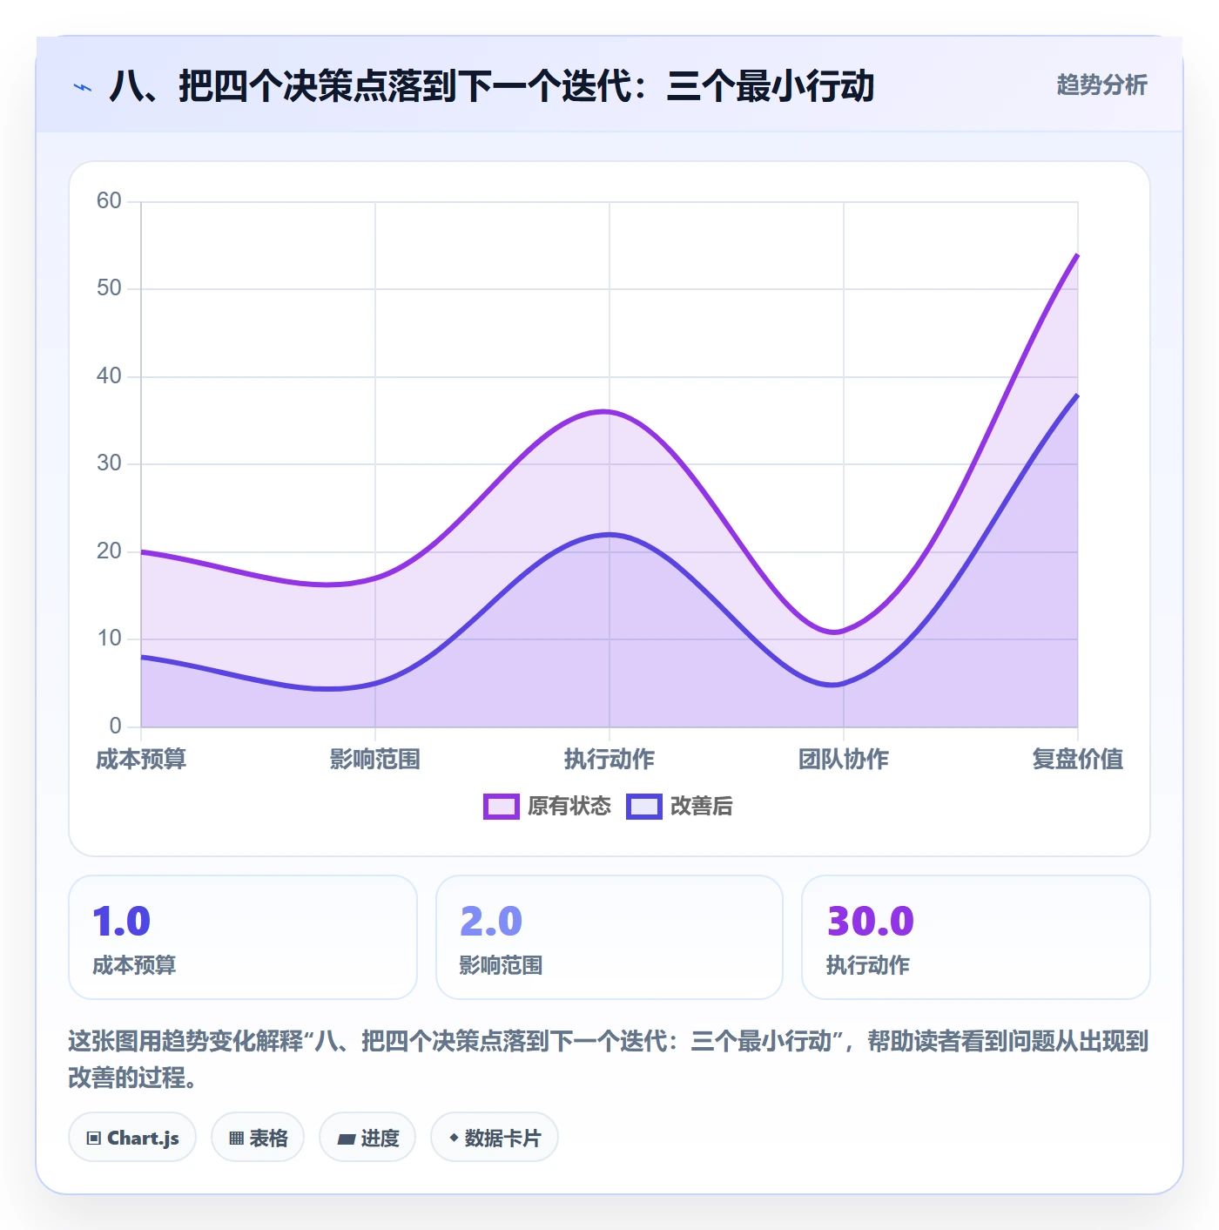Viewport: 1219px width, 1230px height.
Task: Click the blue line endpoint at 复盘价值
Action: (1077, 395)
